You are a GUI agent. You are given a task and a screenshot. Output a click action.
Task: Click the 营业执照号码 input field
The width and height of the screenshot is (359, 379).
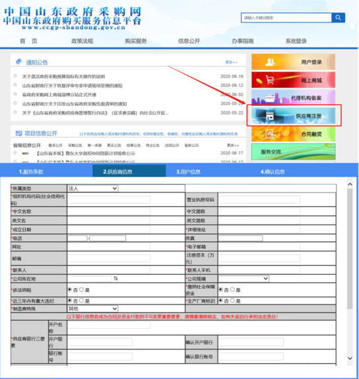[259, 200]
